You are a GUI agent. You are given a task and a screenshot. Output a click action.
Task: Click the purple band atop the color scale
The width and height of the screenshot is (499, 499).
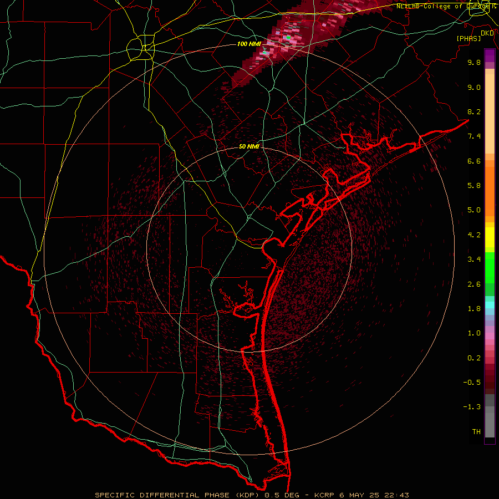pyautogui.click(x=490, y=55)
